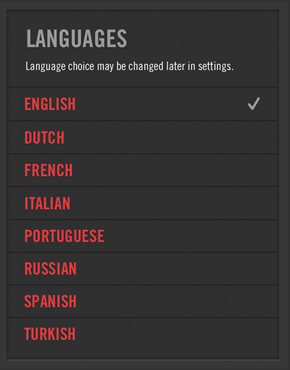Activate the TURKISH list row
The width and height of the screenshot is (290, 370).
click(x=143, y=334)
